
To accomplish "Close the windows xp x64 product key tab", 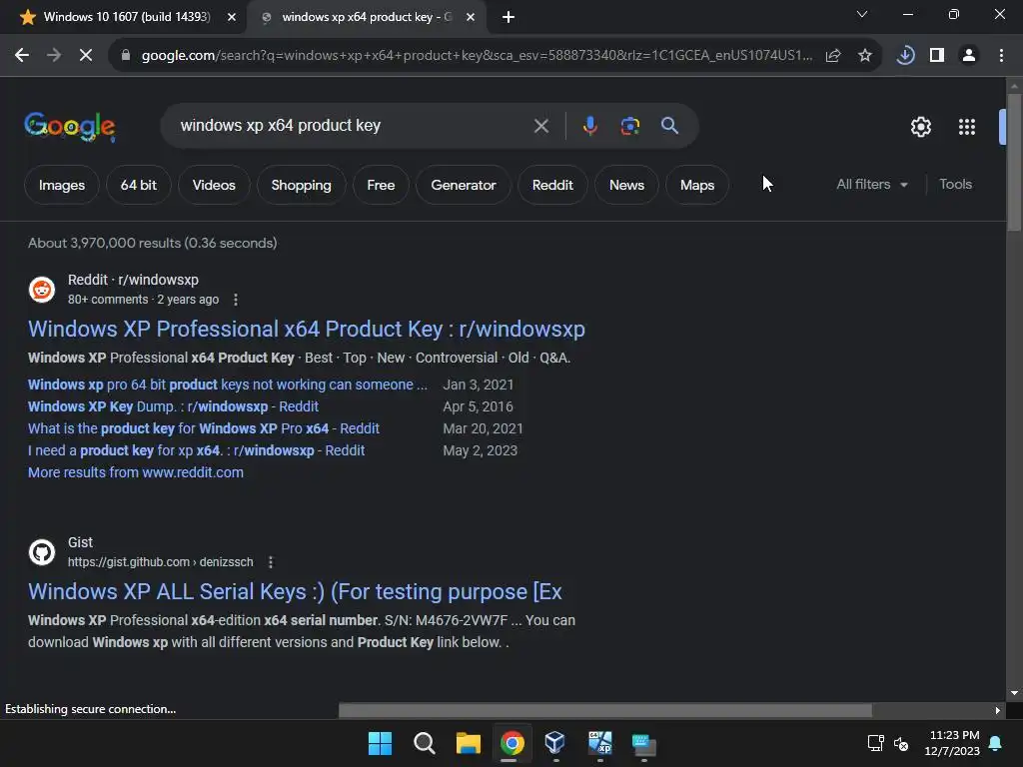I will (471, 17).
